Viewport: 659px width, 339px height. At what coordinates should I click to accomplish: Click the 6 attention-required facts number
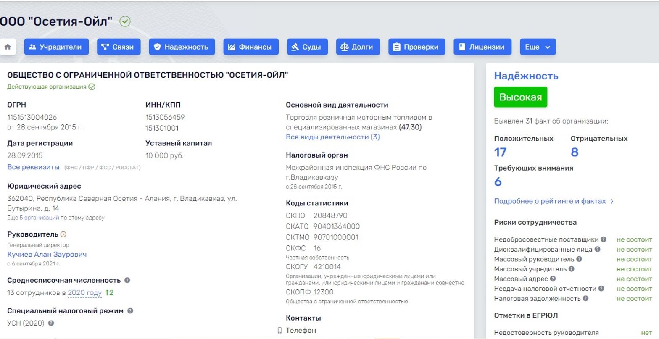pyautogui.click(x=498, y=182)
